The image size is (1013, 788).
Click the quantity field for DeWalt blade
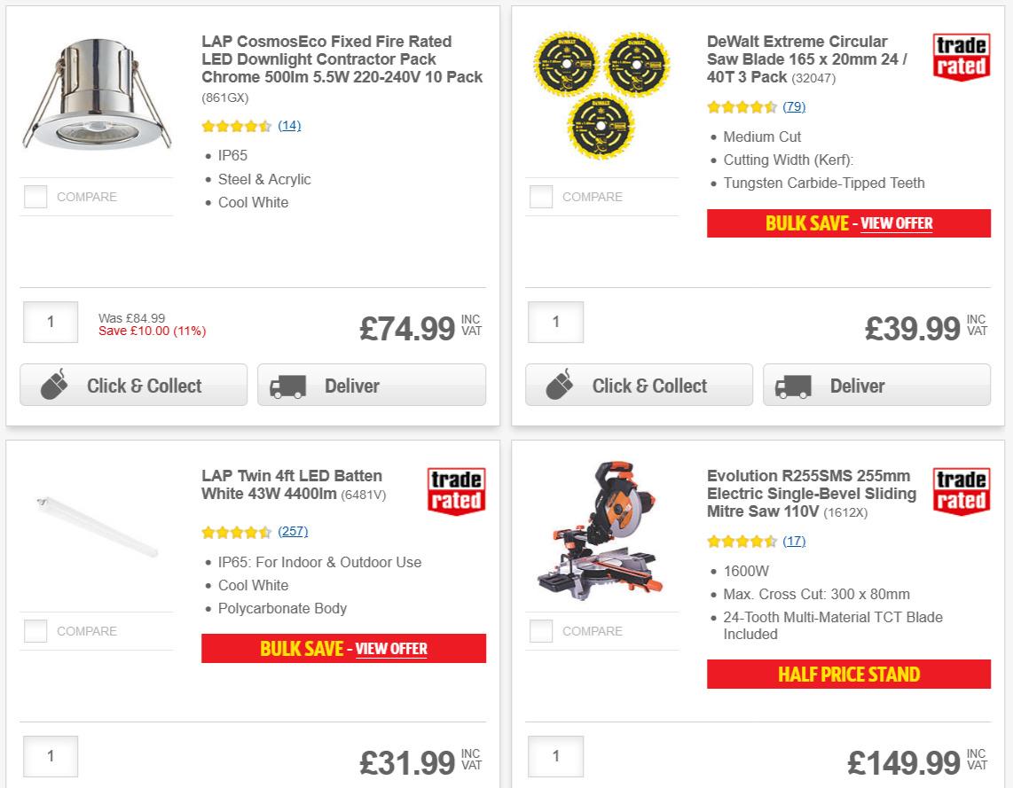point(556,322)
